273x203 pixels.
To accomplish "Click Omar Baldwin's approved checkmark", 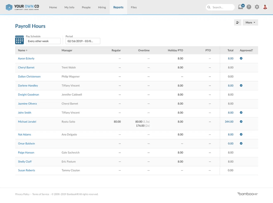I will pos(241,143).
